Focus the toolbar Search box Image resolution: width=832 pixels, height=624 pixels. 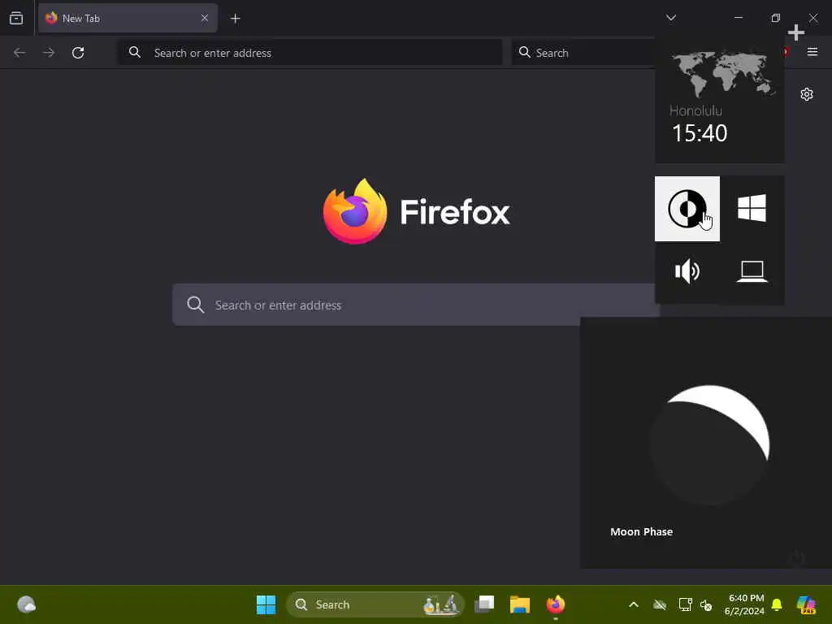coord(583,53)
